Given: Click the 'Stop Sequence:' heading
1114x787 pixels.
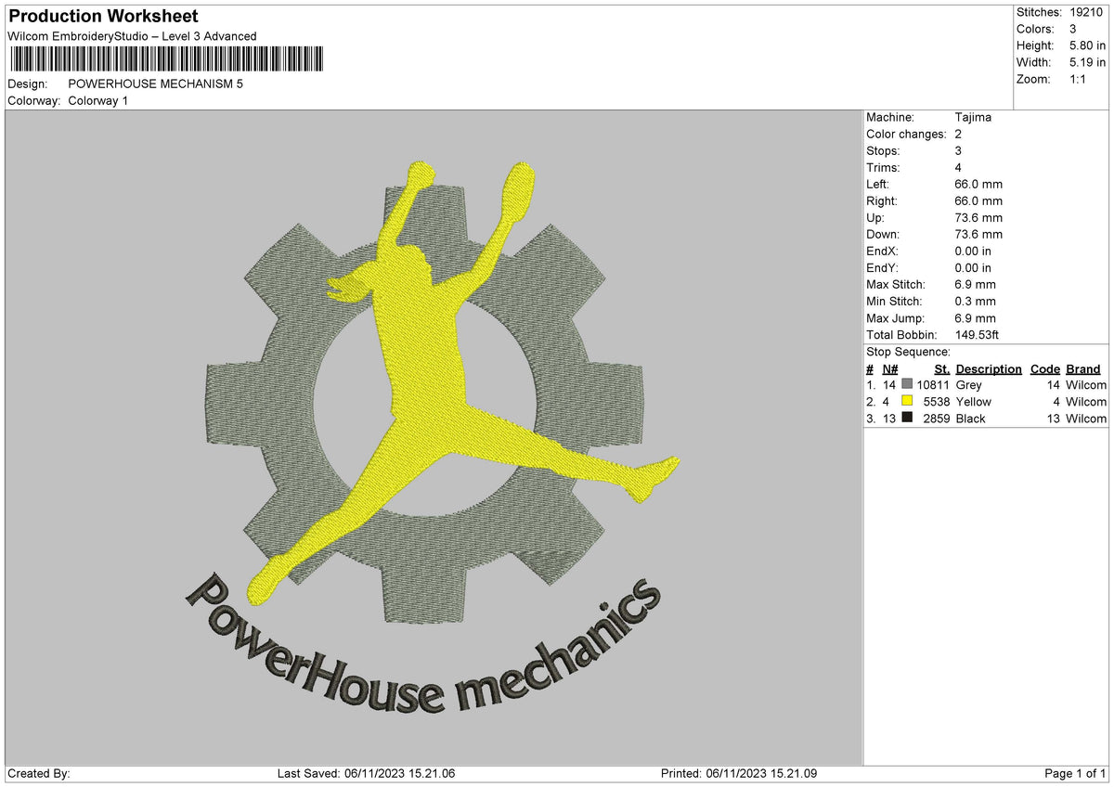Looking at the screenshot, I should click(x=908, y=352).
